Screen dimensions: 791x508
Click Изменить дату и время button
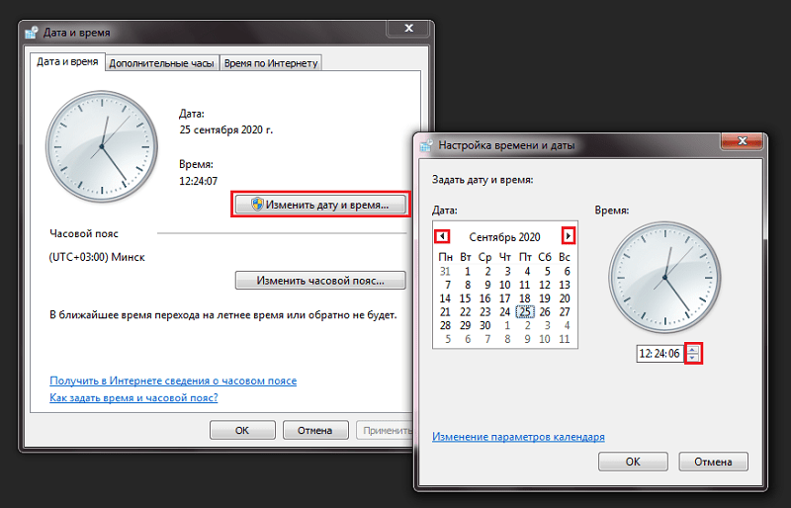pyautogui.click(x=320, y=205)
